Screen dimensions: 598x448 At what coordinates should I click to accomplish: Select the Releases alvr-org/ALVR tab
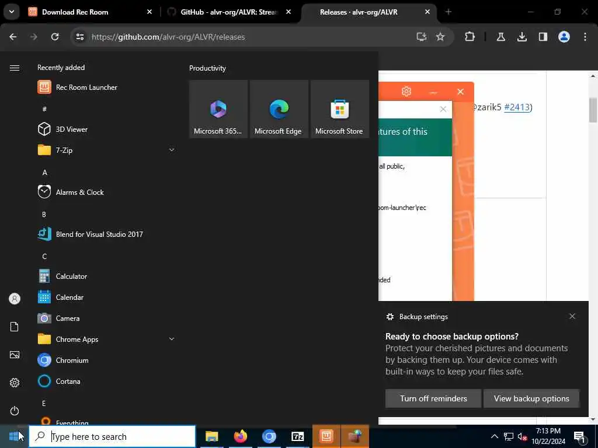[x=368, y=12]
